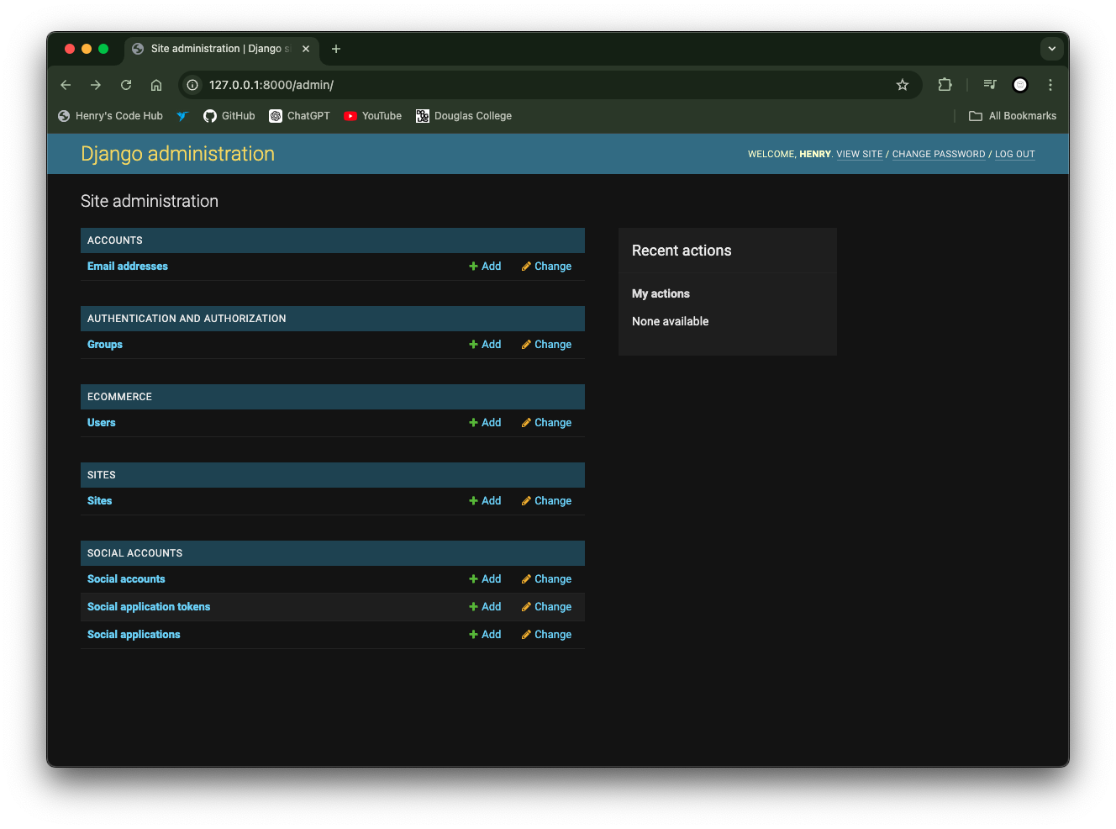
Task: Open a new tab with the plus button
Action: [336, 49]
